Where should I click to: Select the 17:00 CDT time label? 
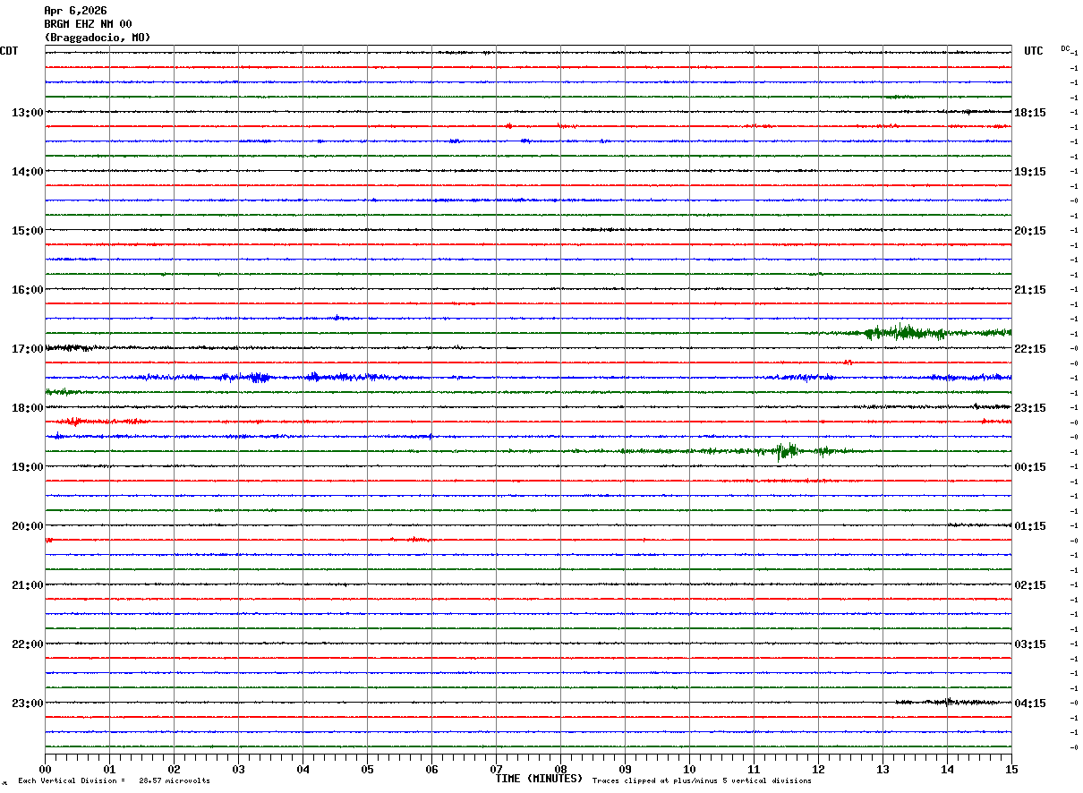coord(27,349)
